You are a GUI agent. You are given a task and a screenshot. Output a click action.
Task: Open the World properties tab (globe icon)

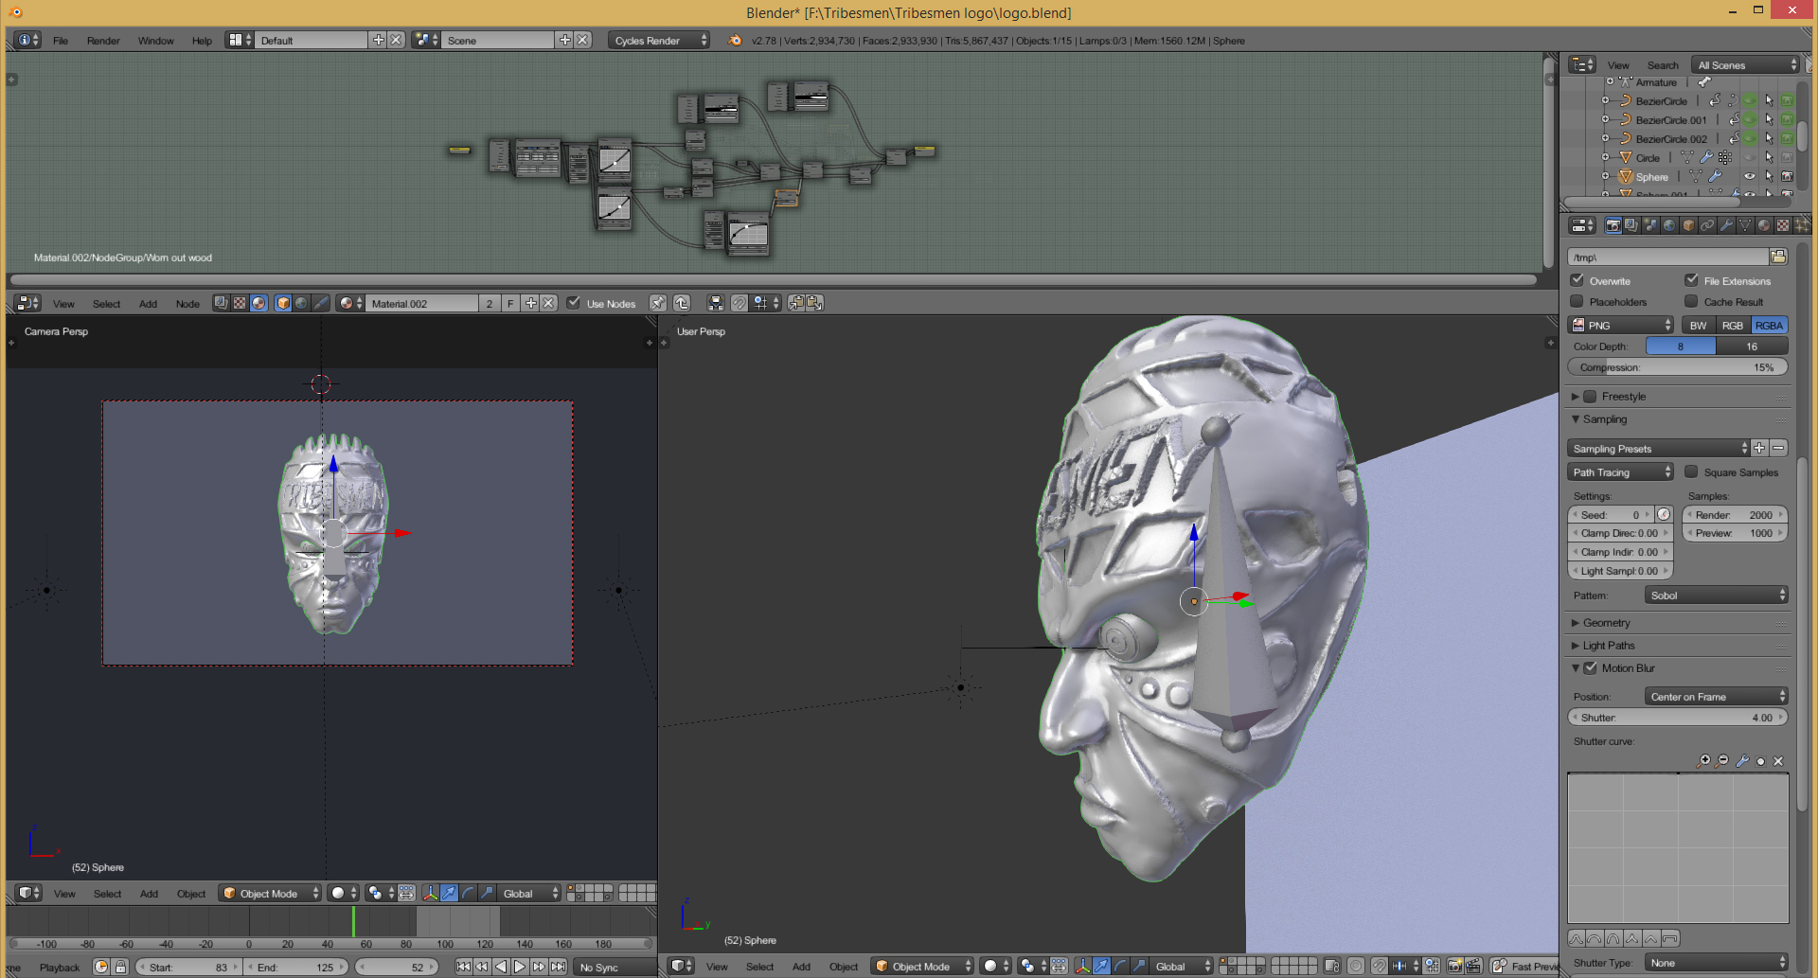1669,225
